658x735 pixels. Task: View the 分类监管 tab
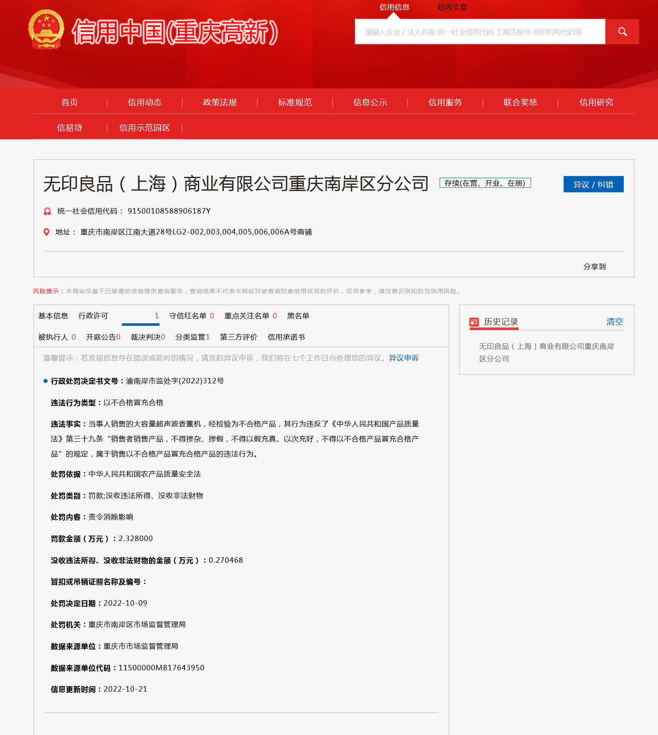coord(192,337)
